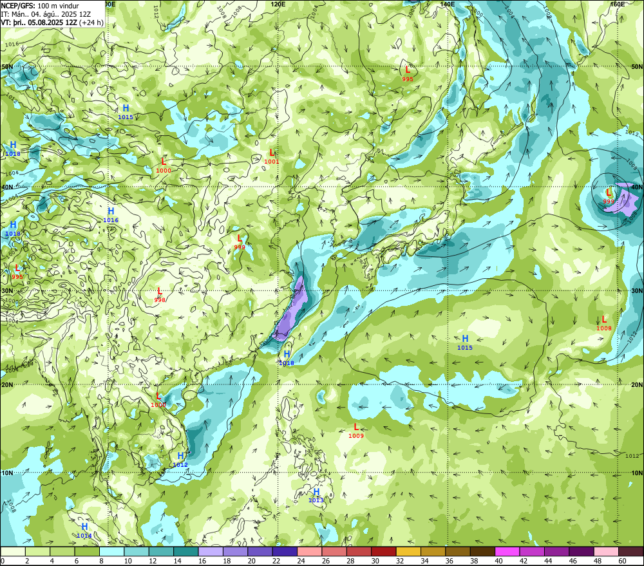Click the legend value label 22
Screen dimensions: 644x566
pyautogui.click(x=276, y=561)
